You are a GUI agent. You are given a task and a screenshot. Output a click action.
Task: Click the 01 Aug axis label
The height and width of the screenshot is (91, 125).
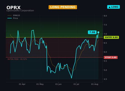tap(95, 84)
